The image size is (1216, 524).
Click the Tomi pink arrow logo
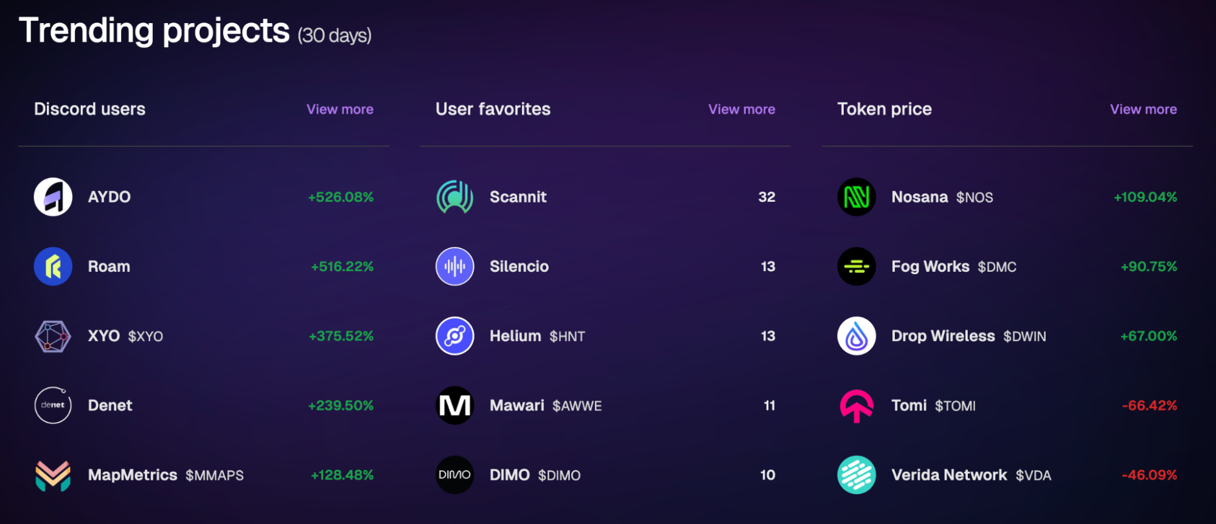point(856,405)
